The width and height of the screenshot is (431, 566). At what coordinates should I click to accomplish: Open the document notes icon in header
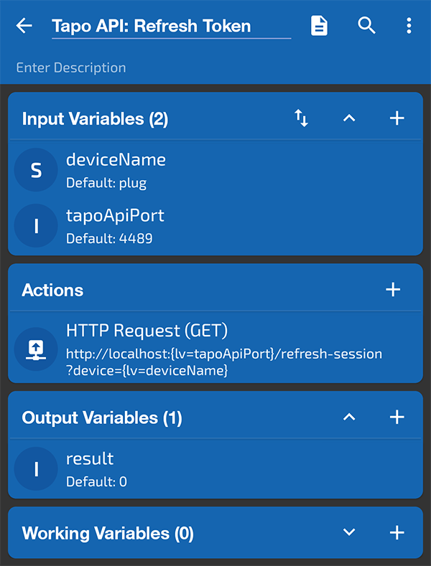pyautogui.click(x=319, y=26)
